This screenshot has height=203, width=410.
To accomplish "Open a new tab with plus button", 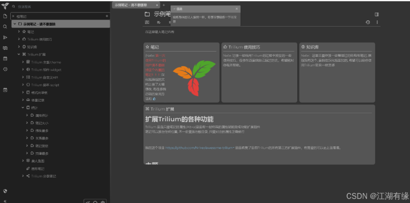I will 164,5.
